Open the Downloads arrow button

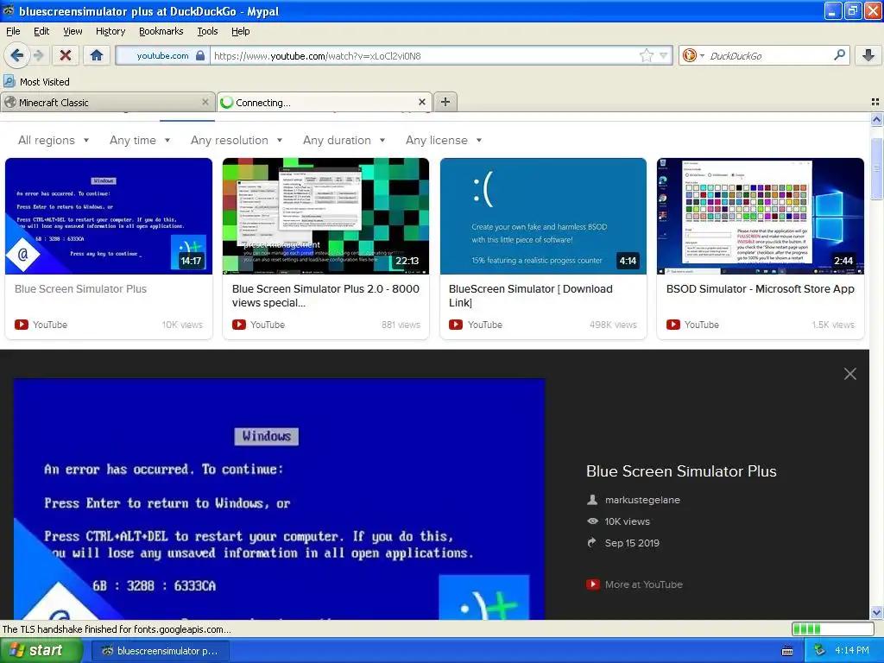pyautogui.click(x=868, y=55)
